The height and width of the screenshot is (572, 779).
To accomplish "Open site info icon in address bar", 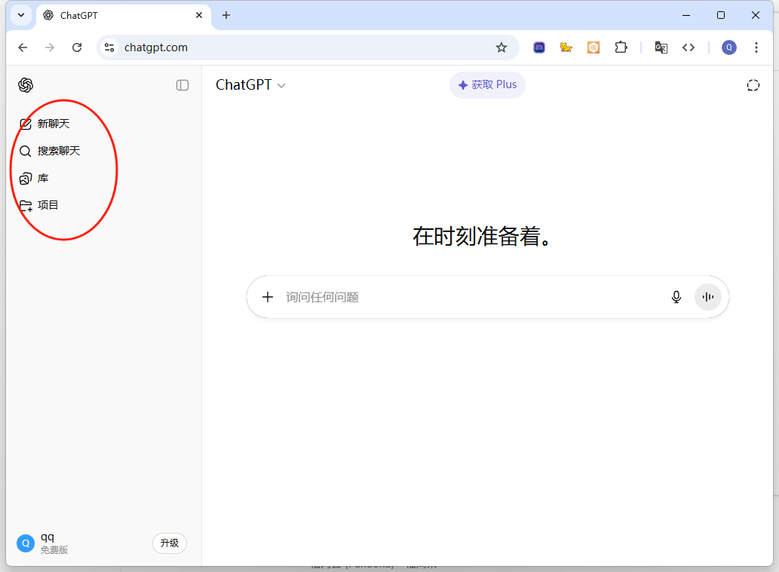I will click(109, 47).
